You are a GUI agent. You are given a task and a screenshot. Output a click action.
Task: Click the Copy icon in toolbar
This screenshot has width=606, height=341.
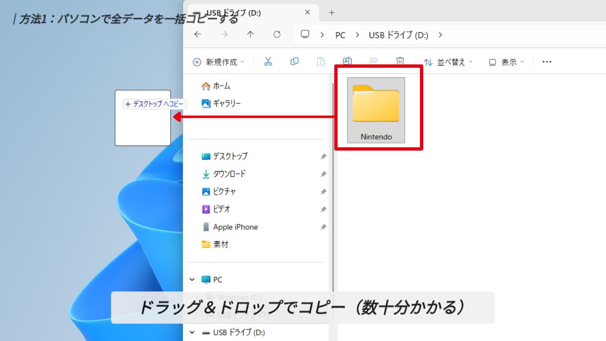294,62
